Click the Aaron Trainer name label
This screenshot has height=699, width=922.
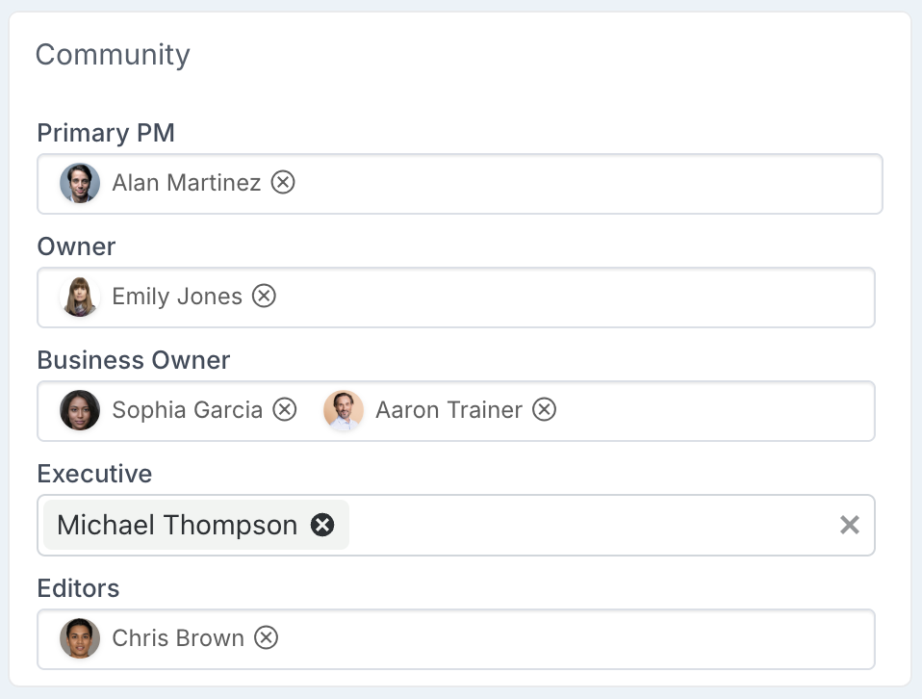[x=448, y=410]
